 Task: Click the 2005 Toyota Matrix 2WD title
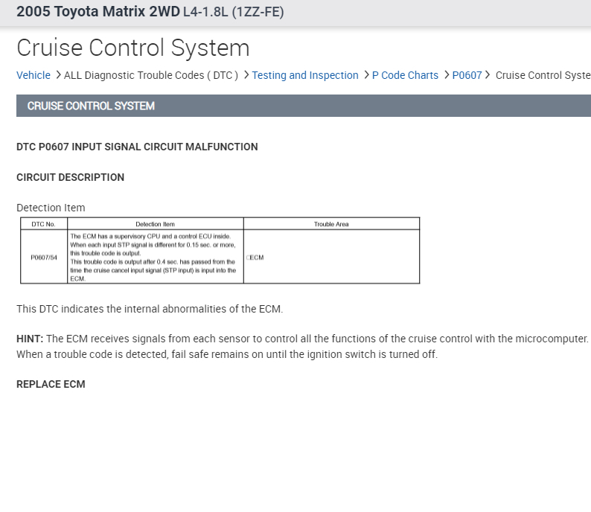click(98, 12)
